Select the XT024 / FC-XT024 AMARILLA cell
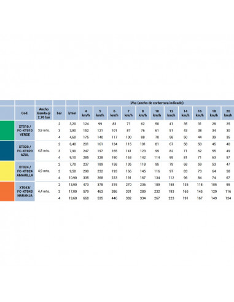The height and width of the screenshot is (302, 234). coord(25,171)
